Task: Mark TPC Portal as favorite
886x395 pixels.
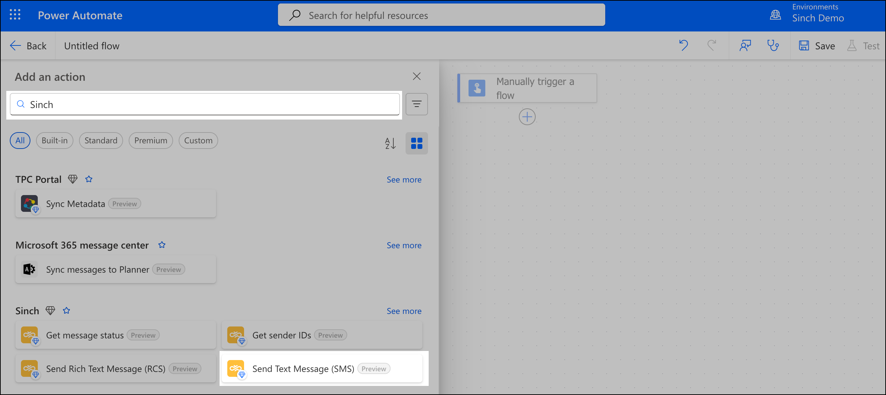Action: point(89,179)
